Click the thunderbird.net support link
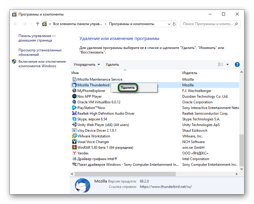The image size is (254, 204). (166, 187)
